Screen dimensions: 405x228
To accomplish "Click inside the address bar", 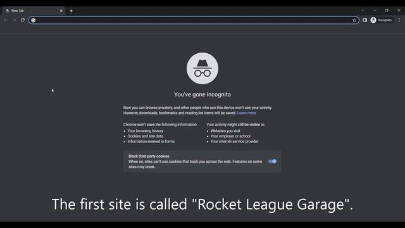I will tap(194, 20).
